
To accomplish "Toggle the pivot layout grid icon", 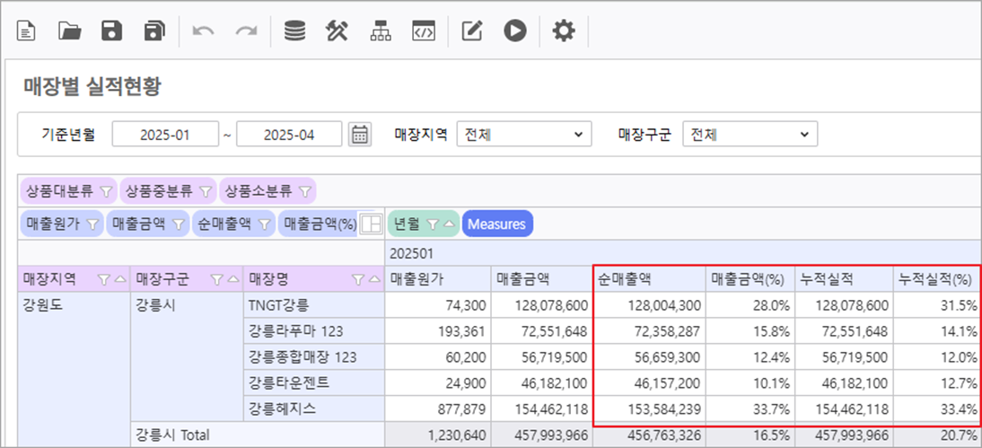I will (x=370, y=224).
